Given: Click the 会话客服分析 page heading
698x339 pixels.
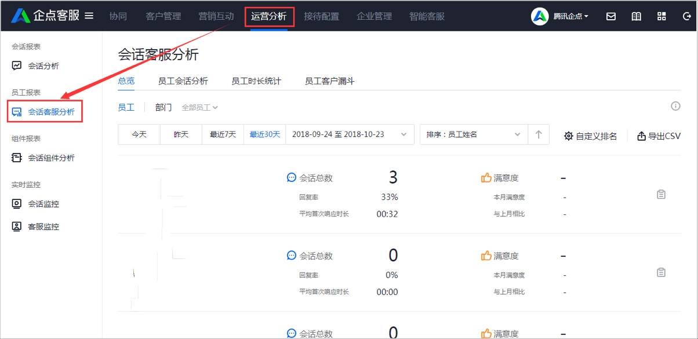Looking at the screenshot, I should (x=158, y=54).
